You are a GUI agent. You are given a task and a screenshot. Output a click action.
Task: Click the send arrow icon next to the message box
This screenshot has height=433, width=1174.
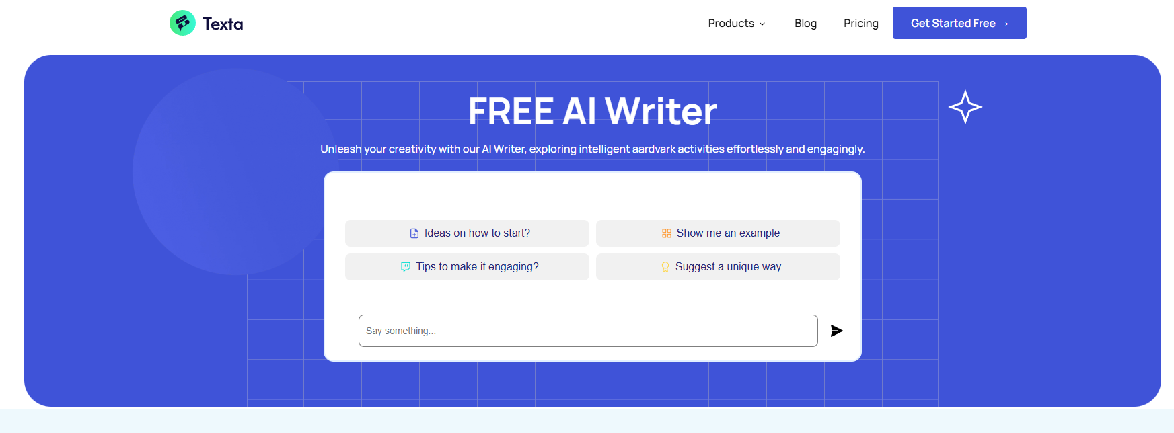click(x=836, y=330)
